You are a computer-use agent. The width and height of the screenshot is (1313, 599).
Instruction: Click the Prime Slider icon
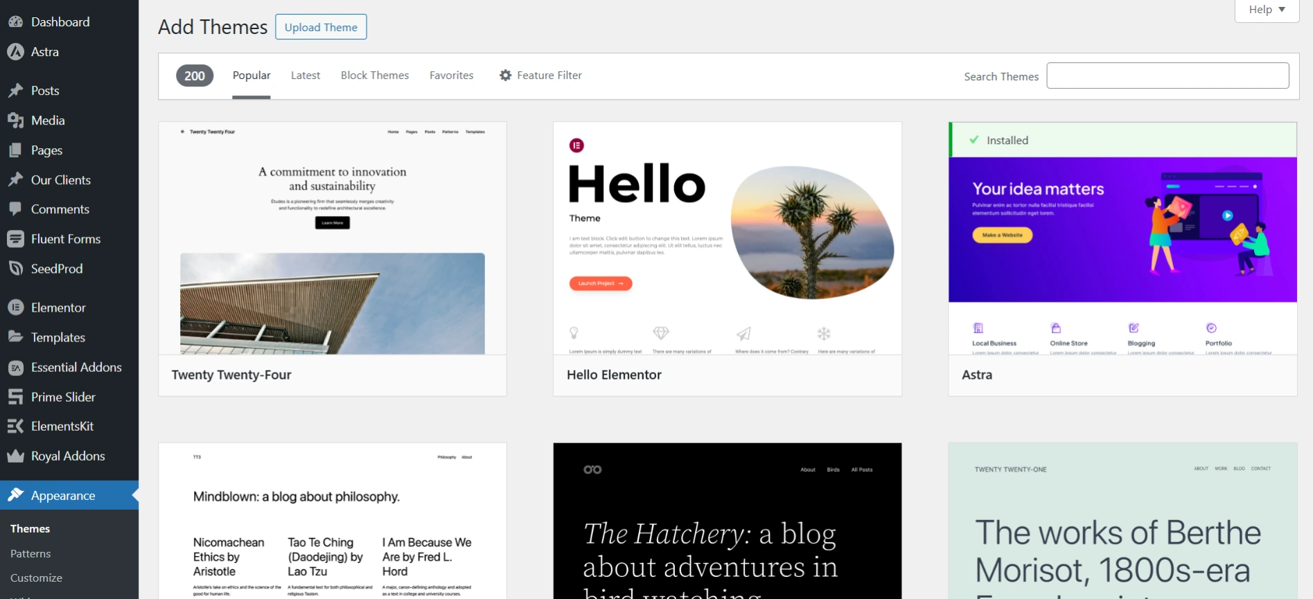[x=15, y=397]
